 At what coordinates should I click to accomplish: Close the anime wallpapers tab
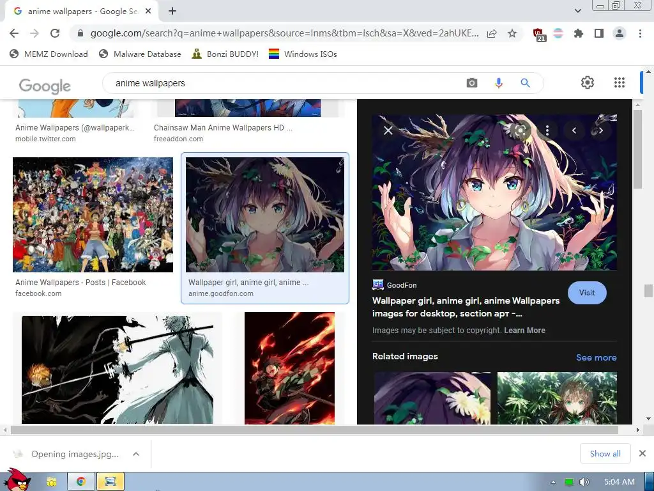pos(148,12)
